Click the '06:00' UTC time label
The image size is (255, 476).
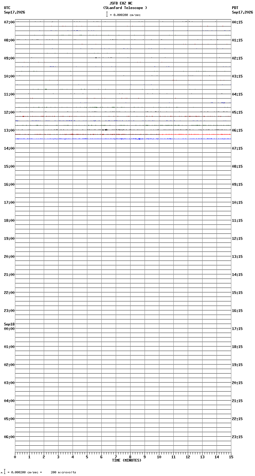coord(9,437)
